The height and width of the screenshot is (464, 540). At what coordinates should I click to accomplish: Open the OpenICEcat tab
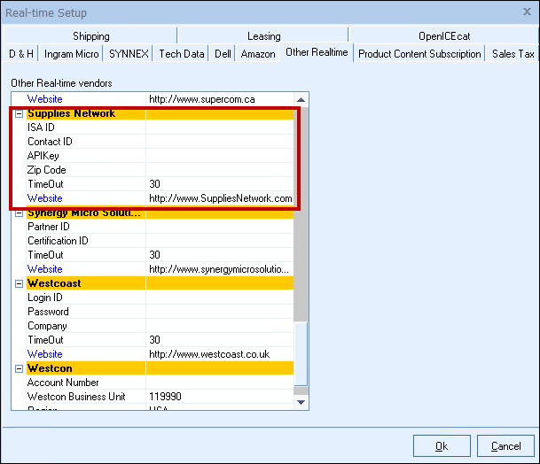(x=444, y=35)
